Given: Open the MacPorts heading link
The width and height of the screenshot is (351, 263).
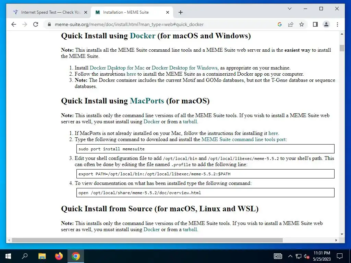Looking at the screenshot, I should pos(147,101).
